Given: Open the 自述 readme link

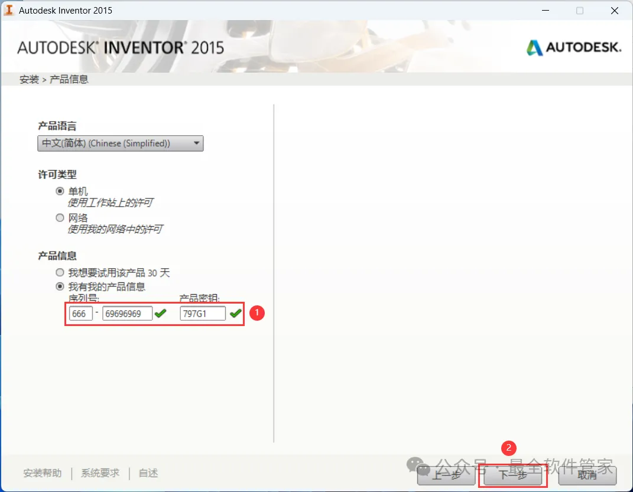Looking at the screenshot, I should pos(148,473).
